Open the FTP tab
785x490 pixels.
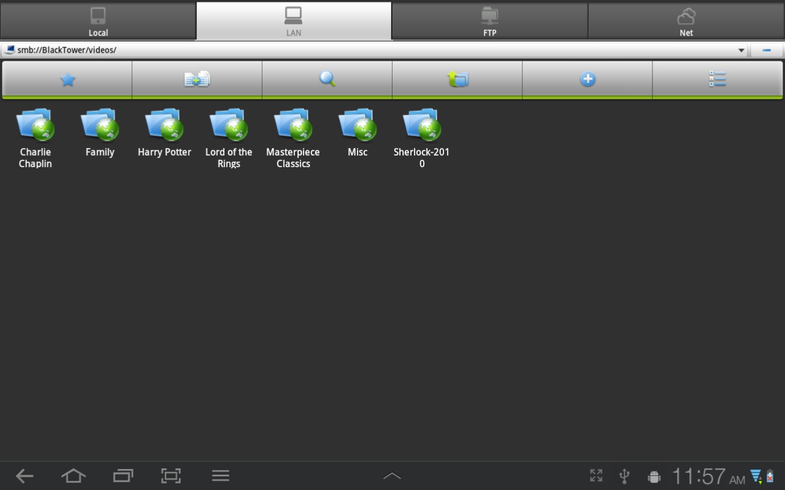tap(489, 21)
